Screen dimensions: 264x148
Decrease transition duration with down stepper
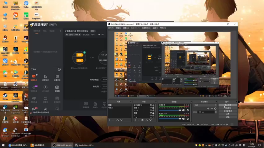216,112
